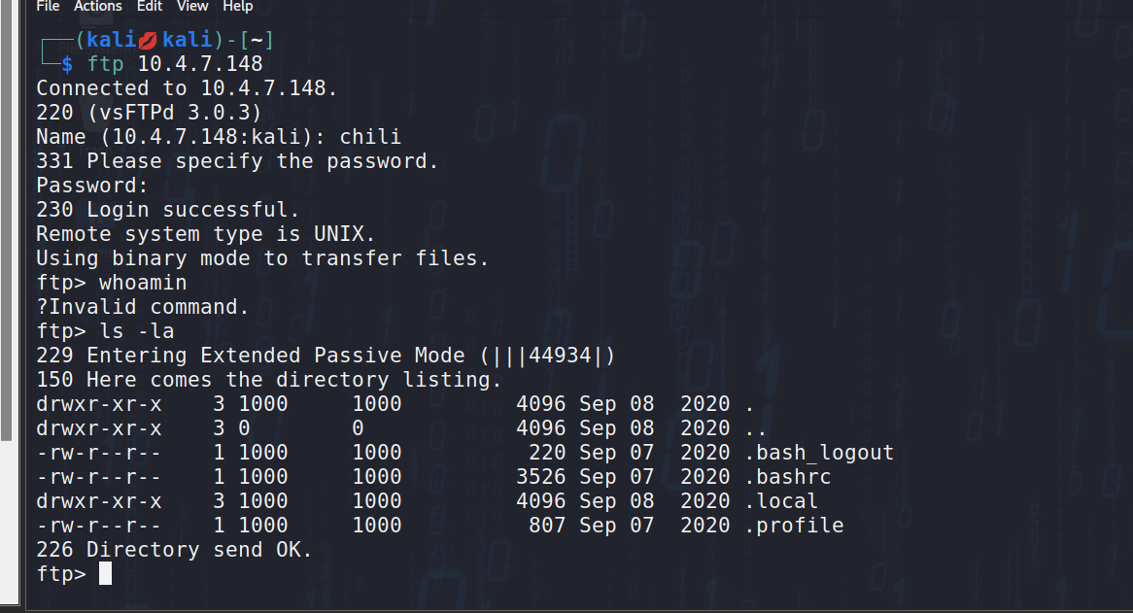Click the username chili on the Name line
This screenshot has height=613, width=1133.
point(370,137)
